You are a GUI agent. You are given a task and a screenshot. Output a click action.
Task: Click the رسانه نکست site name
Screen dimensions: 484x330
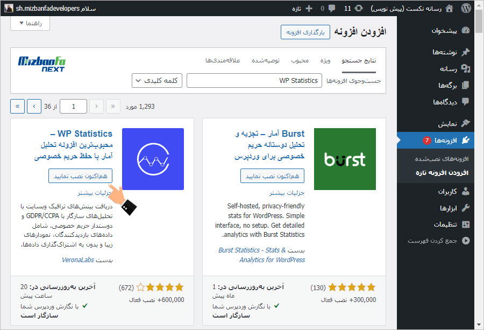(x=406, y=8)
